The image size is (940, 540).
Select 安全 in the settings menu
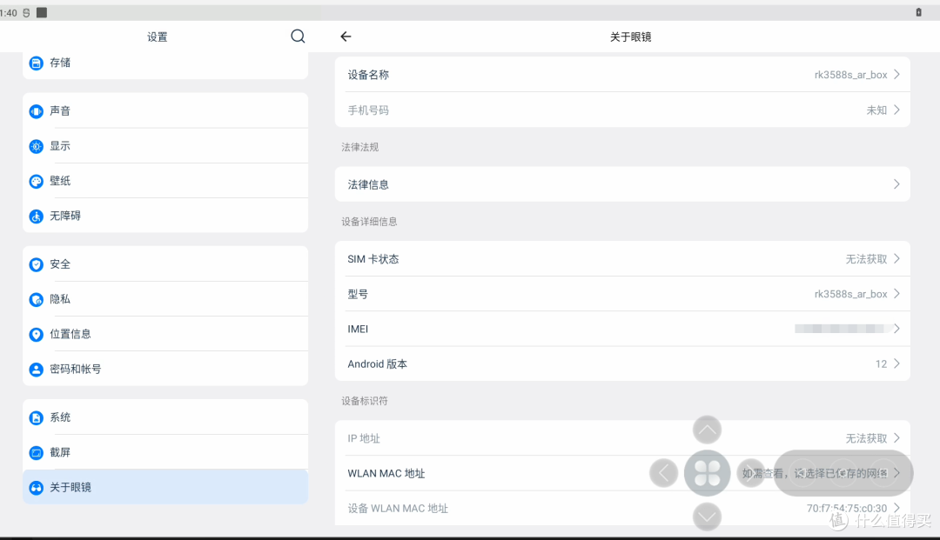165,264
